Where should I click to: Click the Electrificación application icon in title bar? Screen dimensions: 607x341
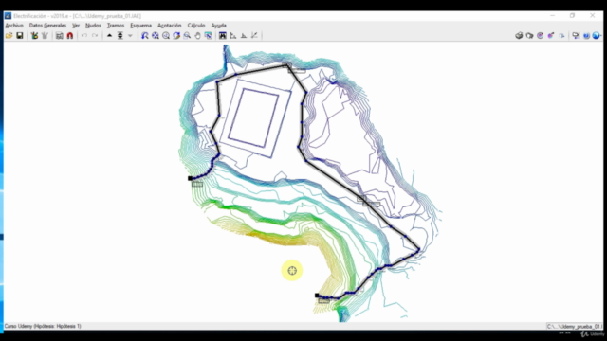9,16
